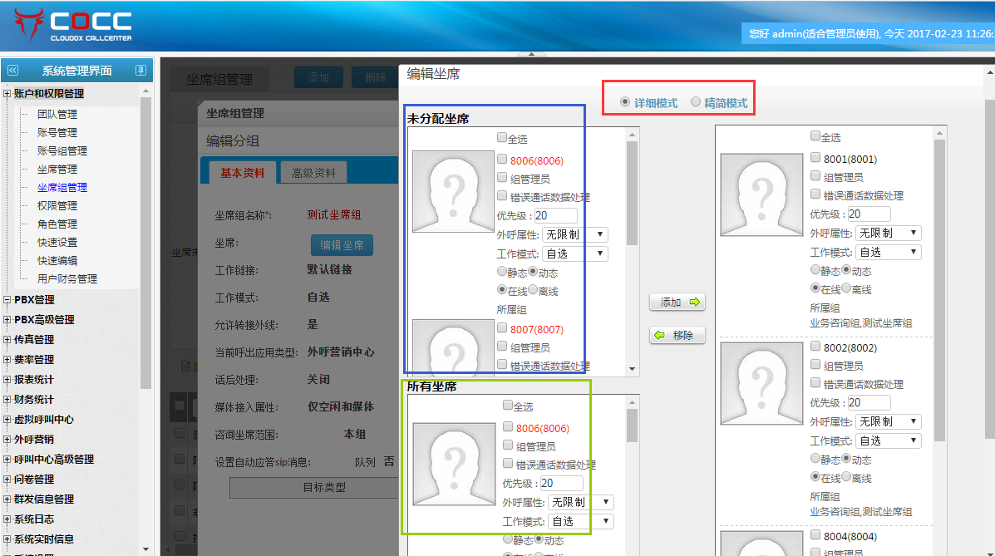Viewport: 995px width, 556px height.
Task: Click scroll-up arrow of the sidebar tree
Action: coord(146,91)
